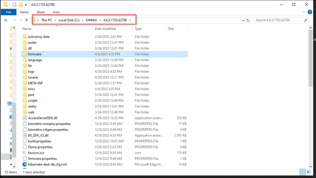Select AccessServerSDK.dll file icon
The image size is (316, 178).
pyautogui.click(x=25, y=118)
